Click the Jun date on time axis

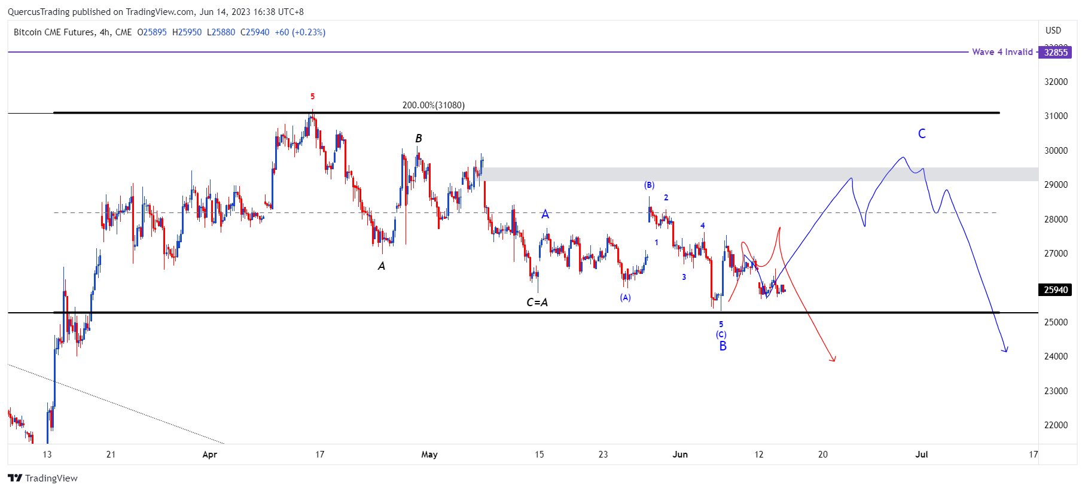(x=680, y=455)
